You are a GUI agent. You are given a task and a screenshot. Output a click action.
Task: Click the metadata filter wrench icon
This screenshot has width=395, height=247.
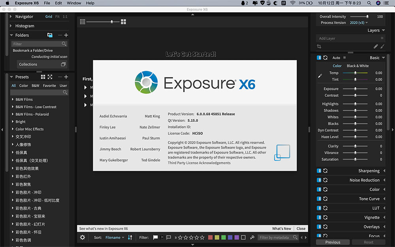[x=252, y=238]
